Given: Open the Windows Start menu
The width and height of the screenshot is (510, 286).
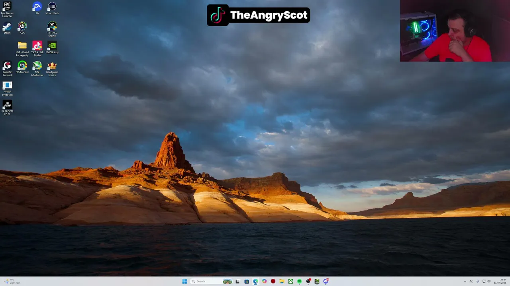Looking at the screenshot, I should click(x=184, y=281).
